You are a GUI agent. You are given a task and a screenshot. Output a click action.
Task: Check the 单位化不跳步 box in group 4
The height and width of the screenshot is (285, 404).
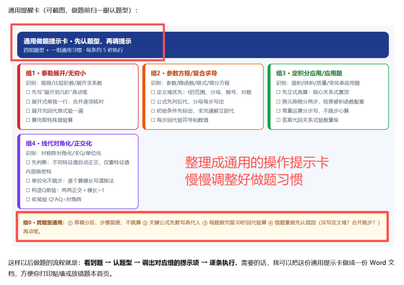coord(28,181)
